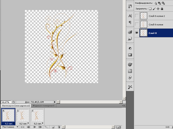Open animation panel options menu

[124, 105]
